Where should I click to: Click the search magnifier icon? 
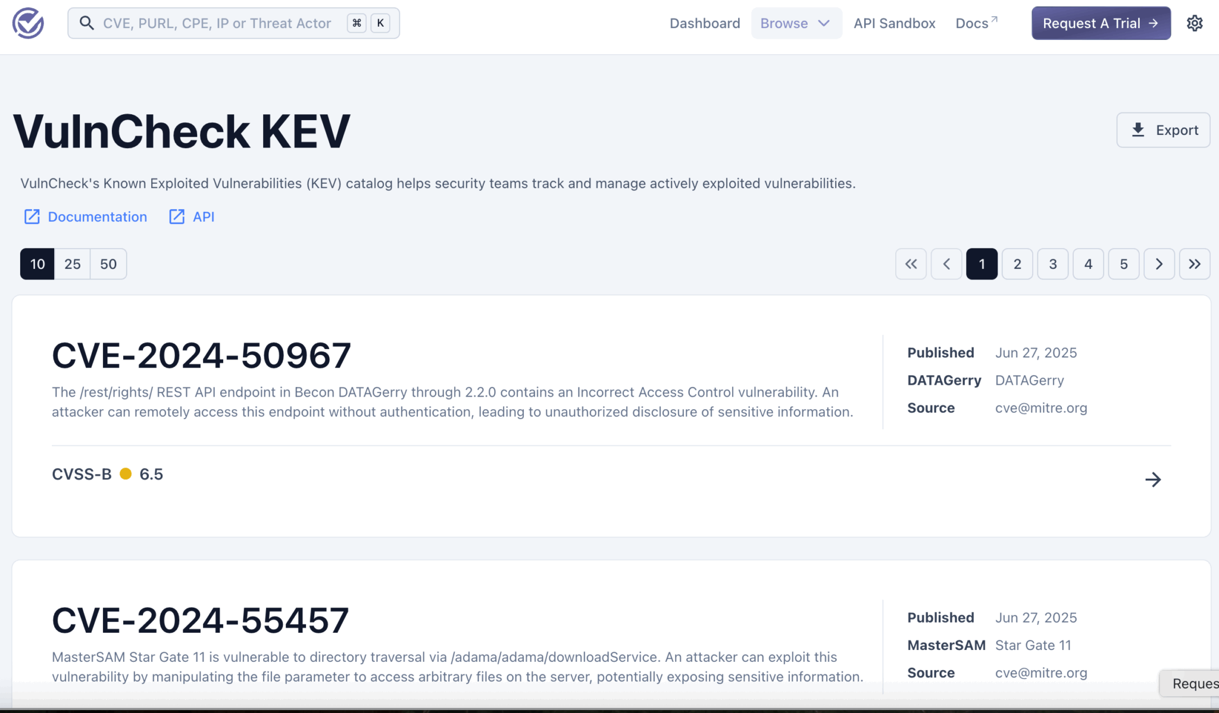pos(87,23)
